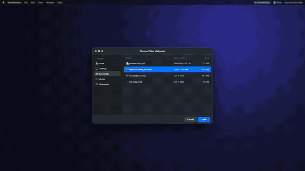Viewport: 305px width, 171px height.
Task: Sort by Date Modified column header
Action: click(180, 58)
